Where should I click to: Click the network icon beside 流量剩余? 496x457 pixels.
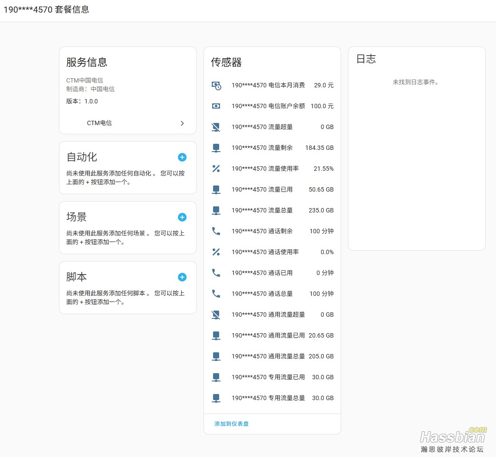(216, 148)
